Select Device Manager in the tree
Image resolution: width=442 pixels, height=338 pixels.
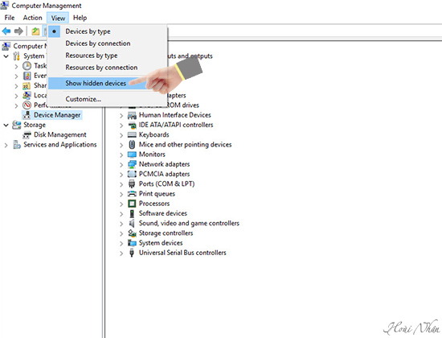pos(57,115)
